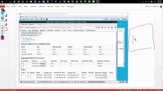Undo via quick access toolbar arrow
Screen dimensions: 163x91
[6, 4]
